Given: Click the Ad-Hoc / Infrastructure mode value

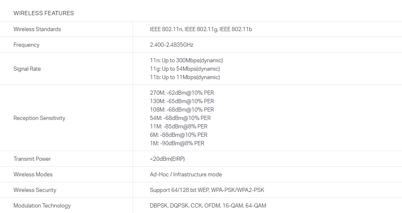Looking at the screenshot, I should pos(186,174).
